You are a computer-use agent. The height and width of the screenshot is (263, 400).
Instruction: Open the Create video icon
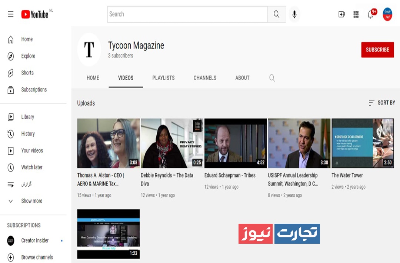pos(341,14)
